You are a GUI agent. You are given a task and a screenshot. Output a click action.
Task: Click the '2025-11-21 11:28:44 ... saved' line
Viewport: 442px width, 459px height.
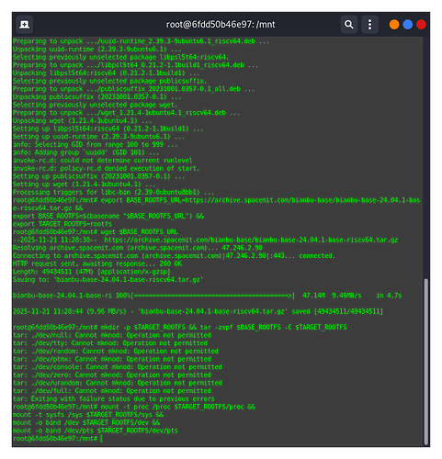click(198, 311)
